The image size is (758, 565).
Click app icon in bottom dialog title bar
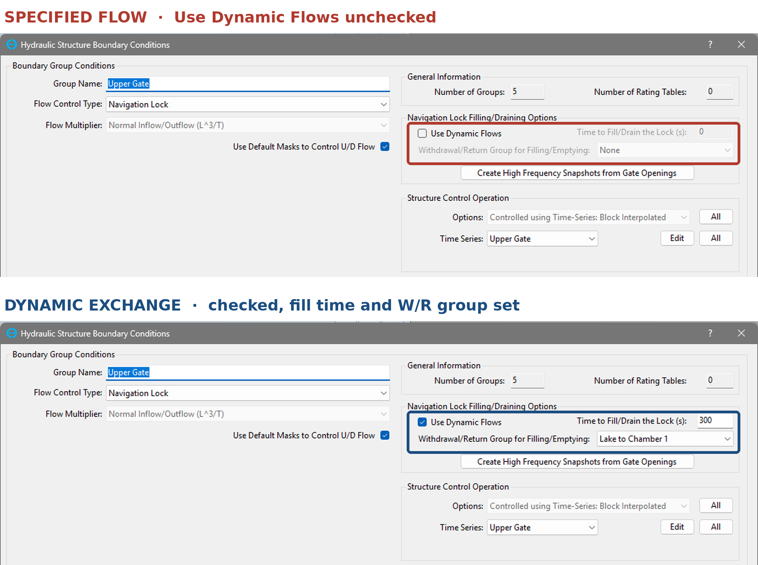pyautogui.click(x=12, y=333)
